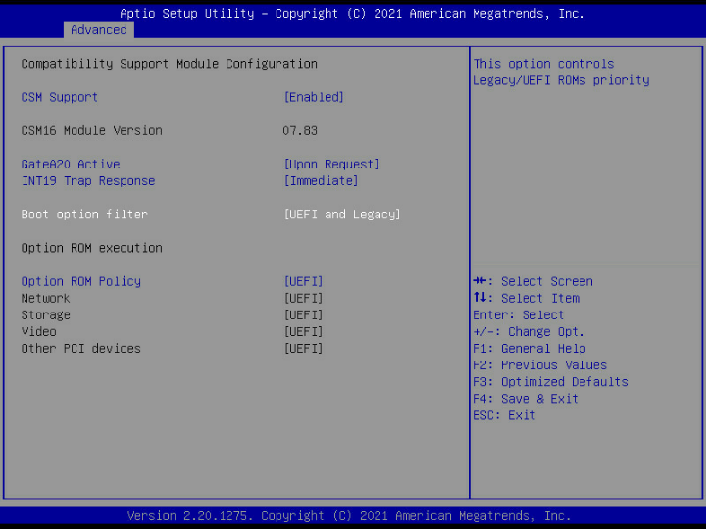706x529 pixels.
Task: Select the Boot option filter label
Action: click(84, 215)
